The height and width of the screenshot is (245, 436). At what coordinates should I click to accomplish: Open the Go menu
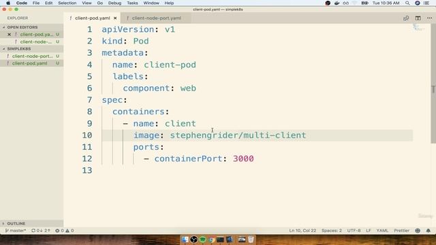pyautogui.click(x=100, y=3)
